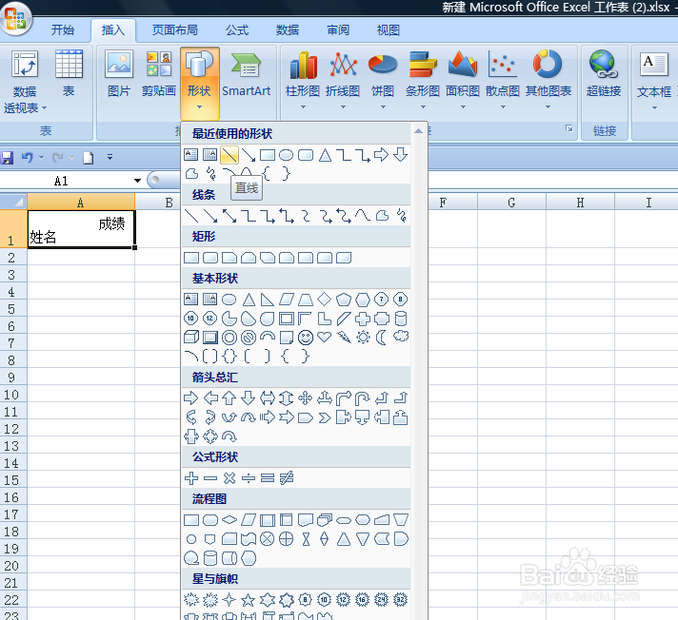Open undo history dropdown arrow
This screenshot has width=678, height=620.
[42, 158]
